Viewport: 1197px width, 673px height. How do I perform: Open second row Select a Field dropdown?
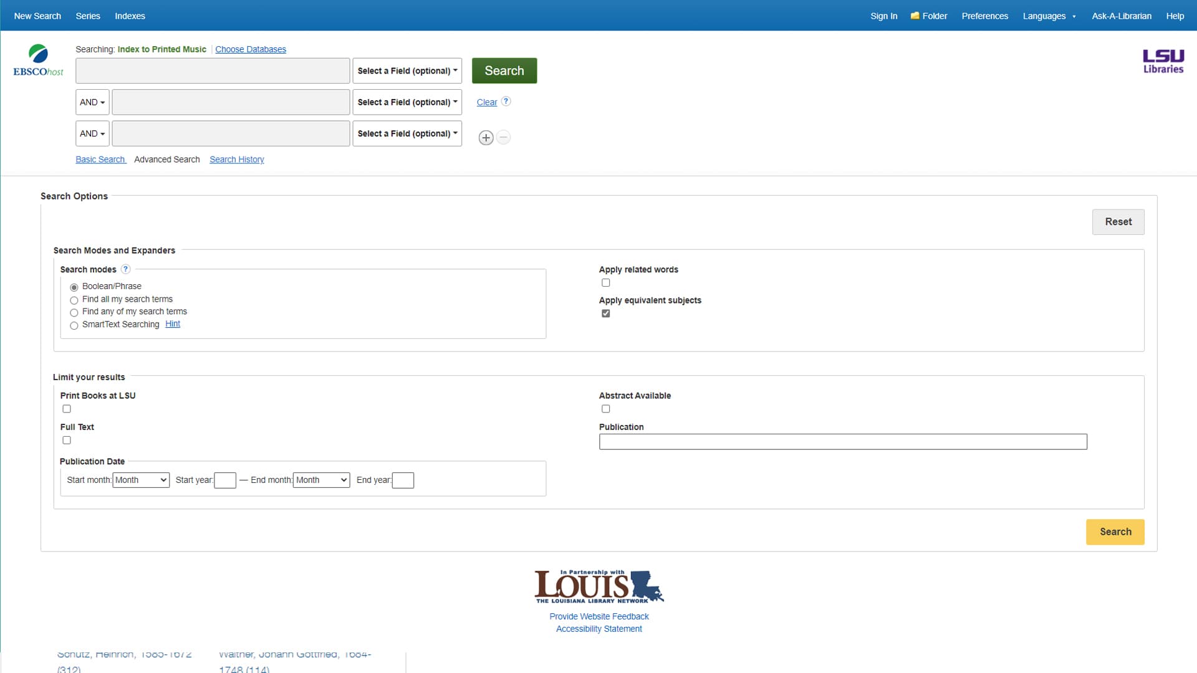(x=407, y=102)
